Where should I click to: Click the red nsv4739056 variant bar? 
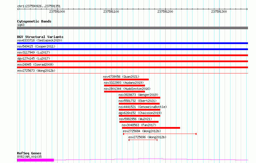pyautogui.click(x=126, y=79)
